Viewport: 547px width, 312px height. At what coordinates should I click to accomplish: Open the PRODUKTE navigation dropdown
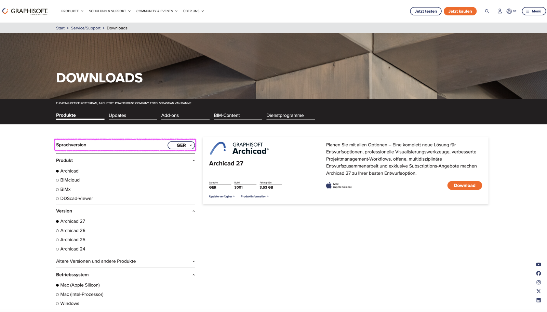(72, 11)
